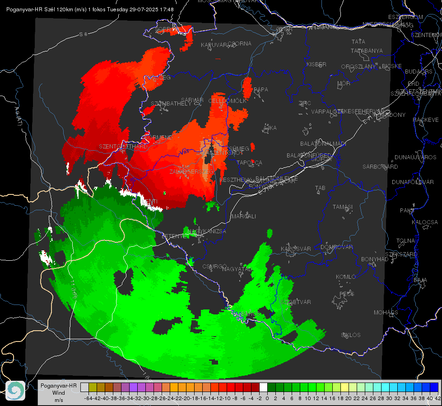
Task: Choose the dark blue swatch between 40 and 42
Action: pos(434,387)
